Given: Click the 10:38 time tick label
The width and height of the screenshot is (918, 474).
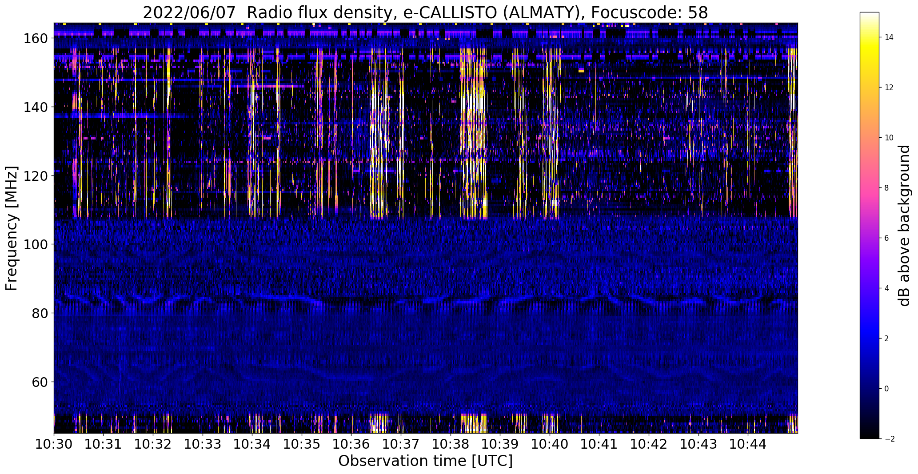Looking at the screenshot, I should click(x=451, y=443).
